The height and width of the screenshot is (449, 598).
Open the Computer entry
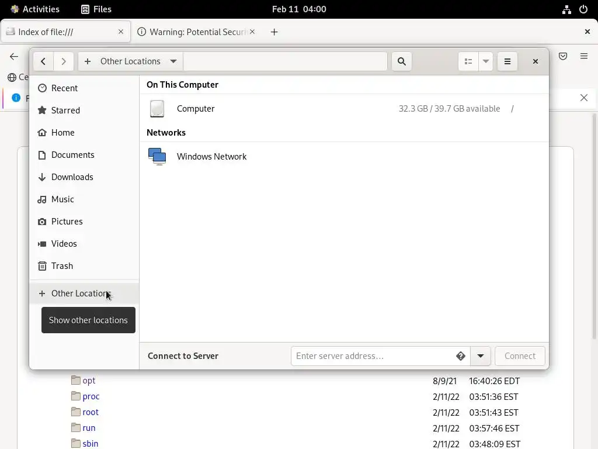344,109
